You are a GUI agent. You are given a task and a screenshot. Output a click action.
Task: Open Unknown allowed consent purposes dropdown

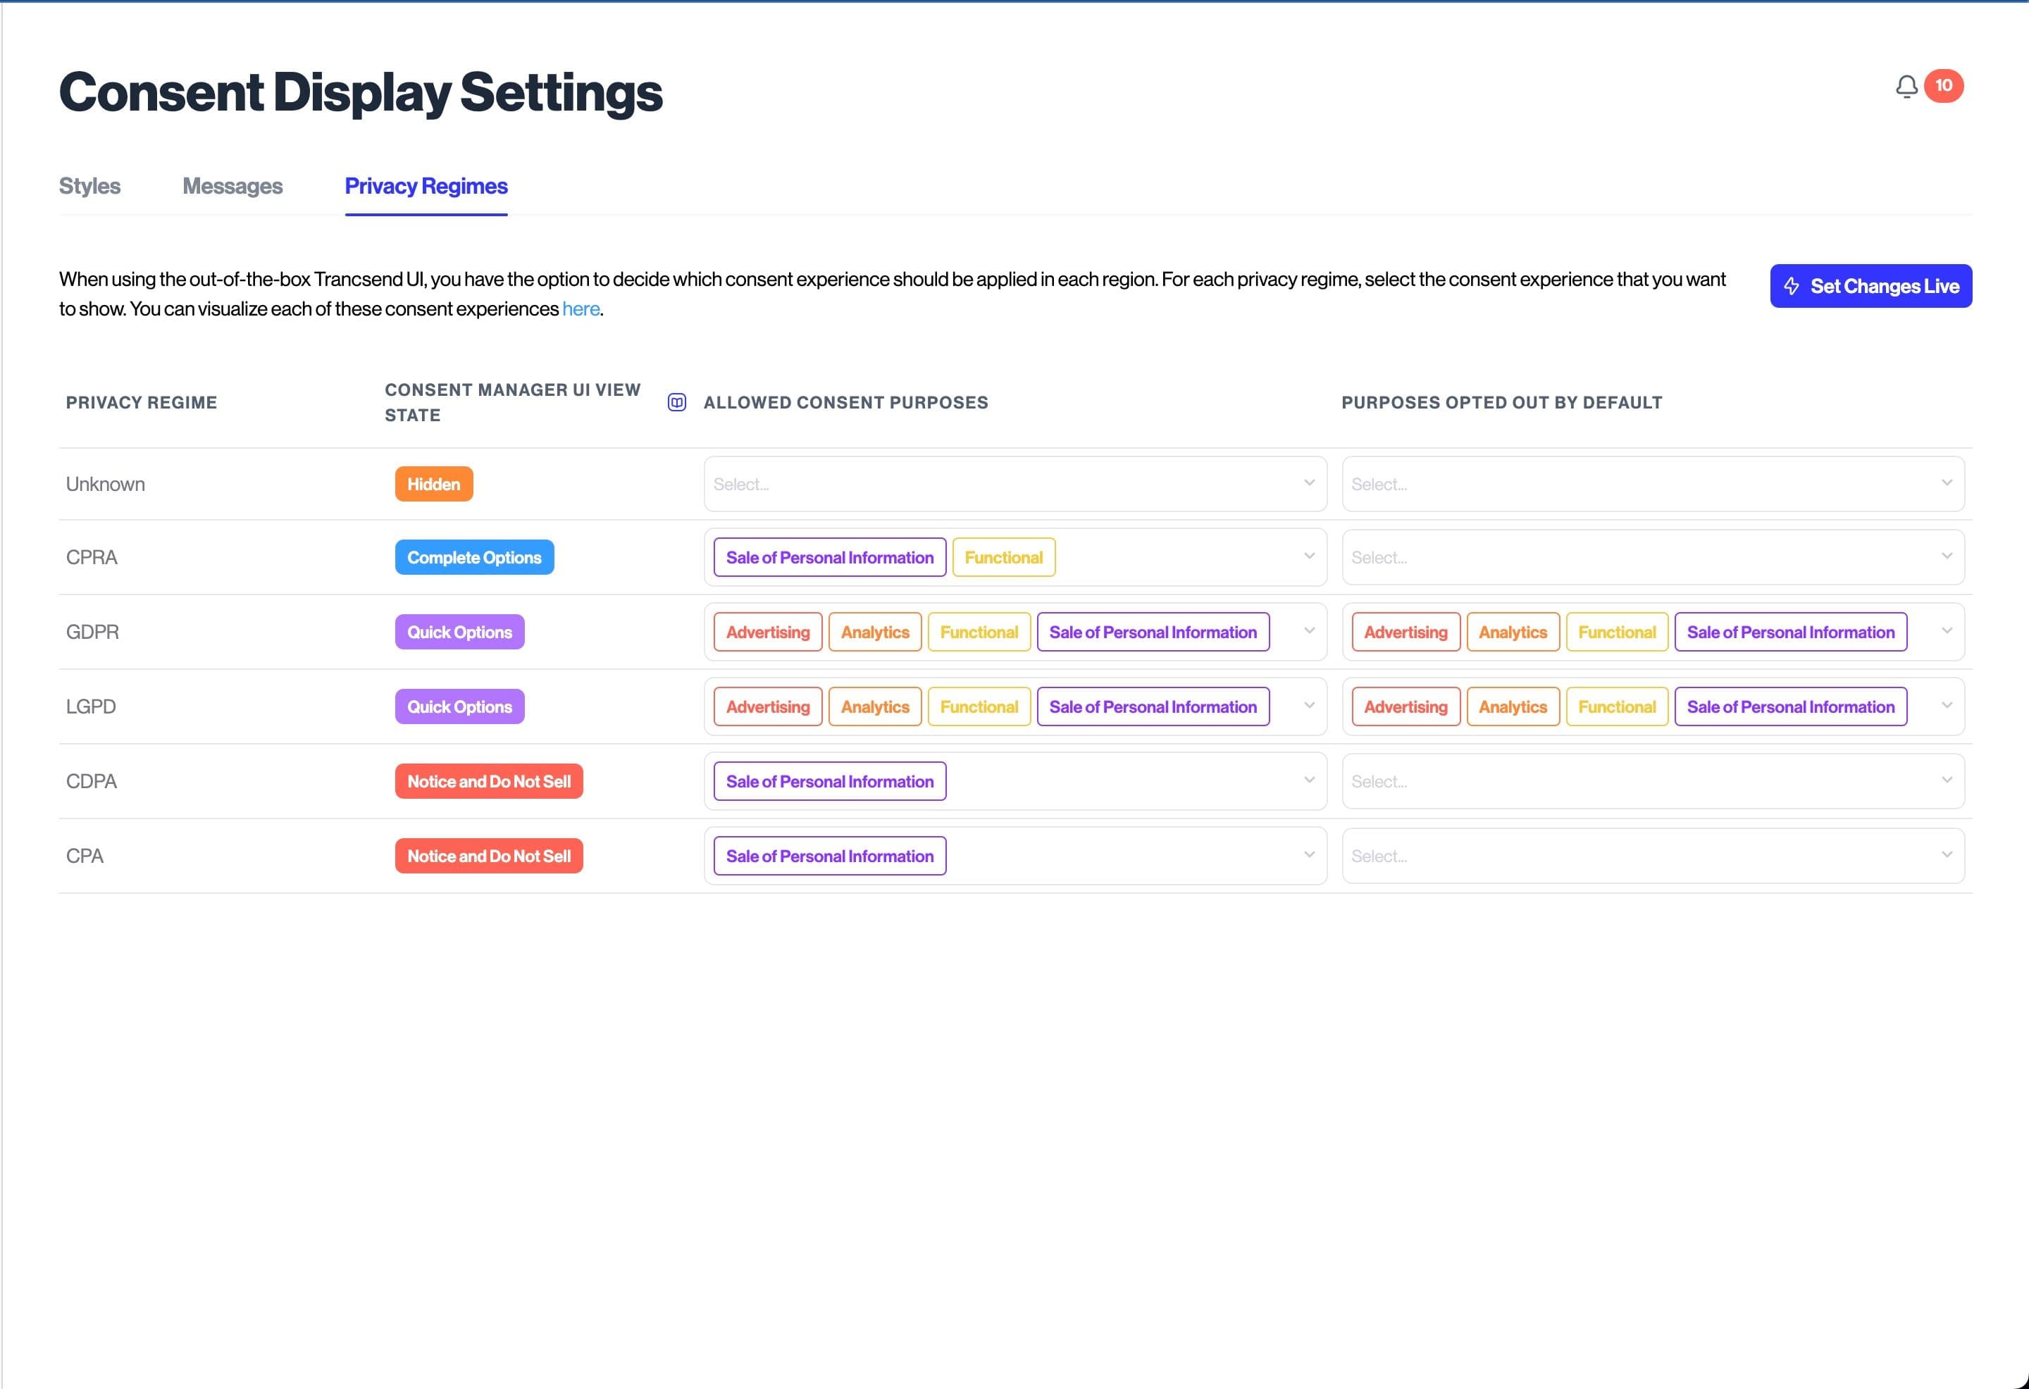pyautogui.click(x=1014, y=485)
